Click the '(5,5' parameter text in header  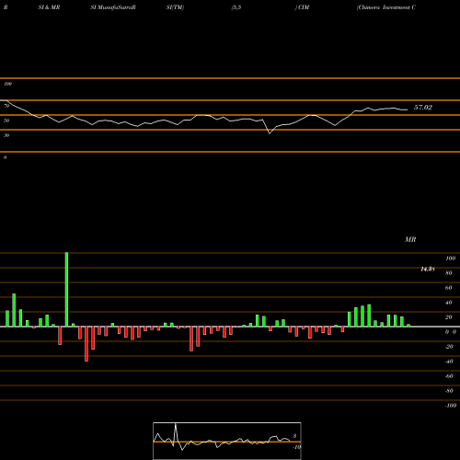[236, 7]
